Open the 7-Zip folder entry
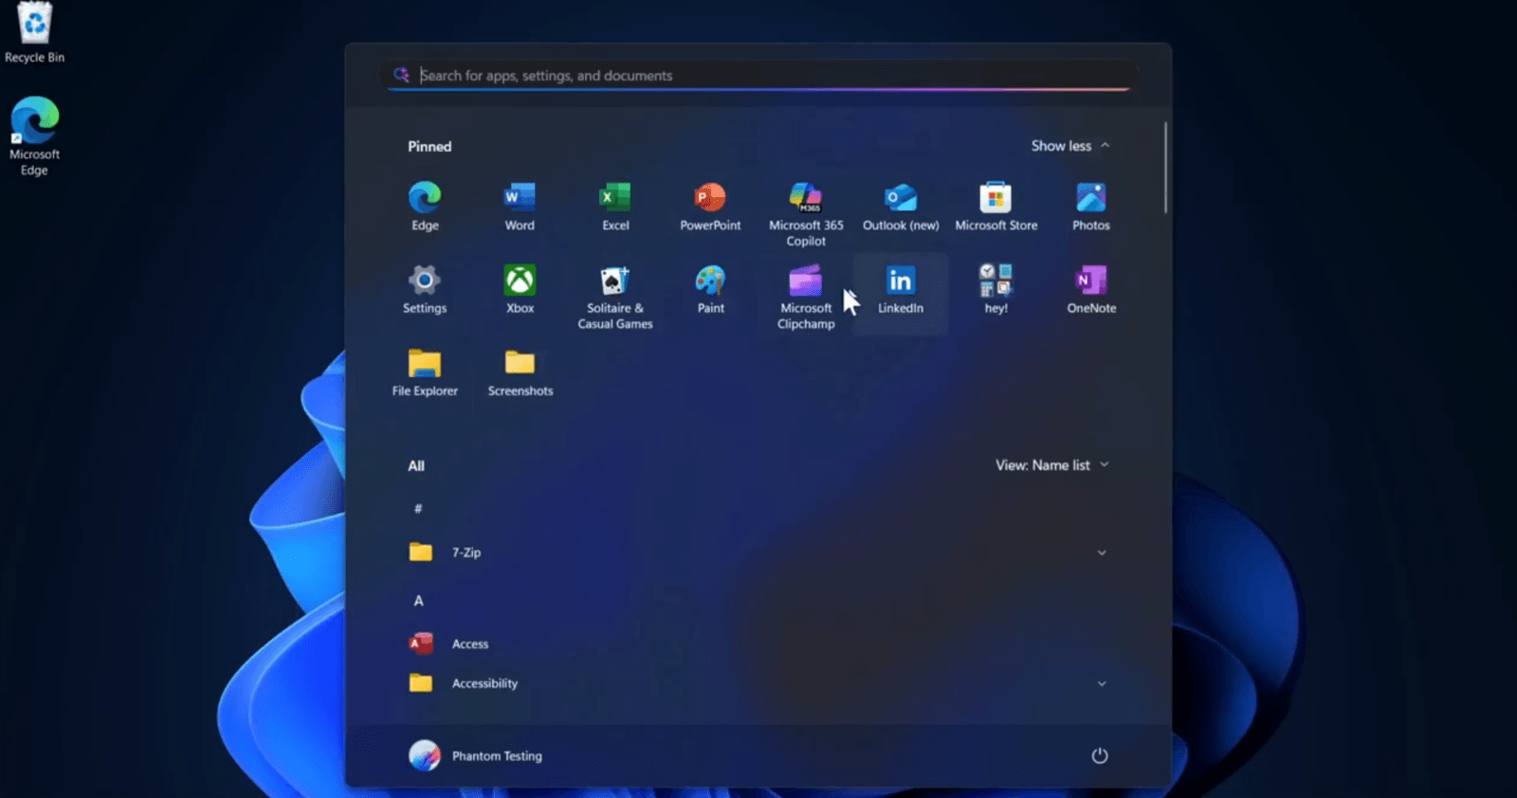This screenshot has height=798, width=1517. [758, 553]
